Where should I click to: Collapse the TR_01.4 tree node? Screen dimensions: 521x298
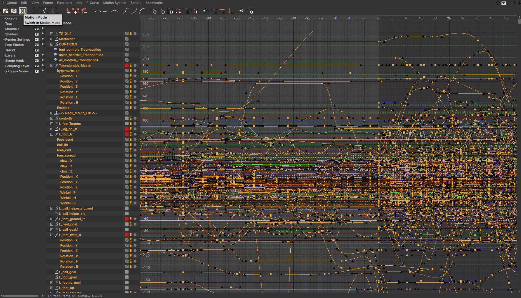[x=52, y=34]
